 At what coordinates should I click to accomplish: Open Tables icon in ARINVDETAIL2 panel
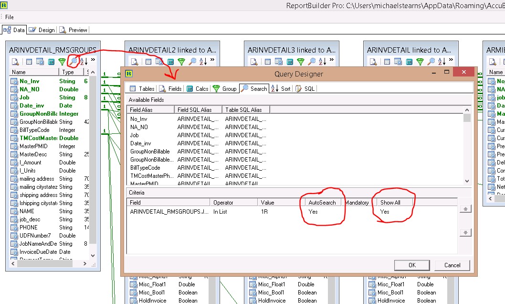click(x=148, y=61)
